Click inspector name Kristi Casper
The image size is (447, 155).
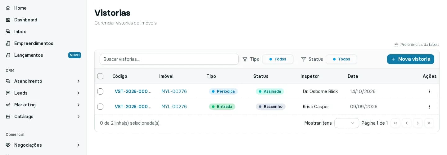[x=316, y=107]
